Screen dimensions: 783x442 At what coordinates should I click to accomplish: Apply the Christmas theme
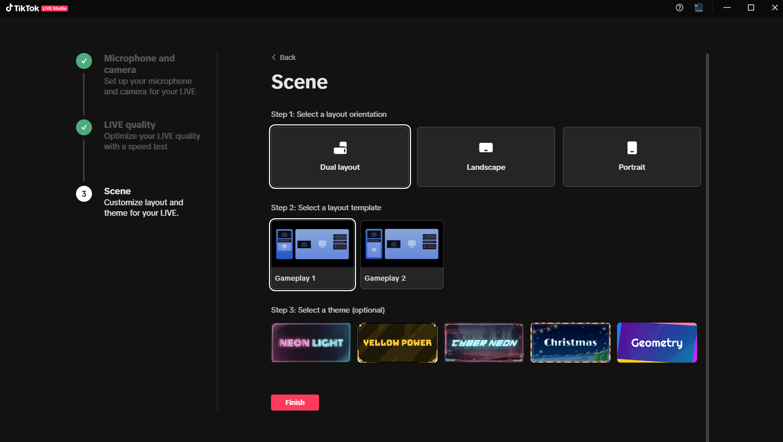[x=570, y=343]
